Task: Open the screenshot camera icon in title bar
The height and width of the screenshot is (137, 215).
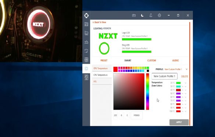Action: click(134, 15)
